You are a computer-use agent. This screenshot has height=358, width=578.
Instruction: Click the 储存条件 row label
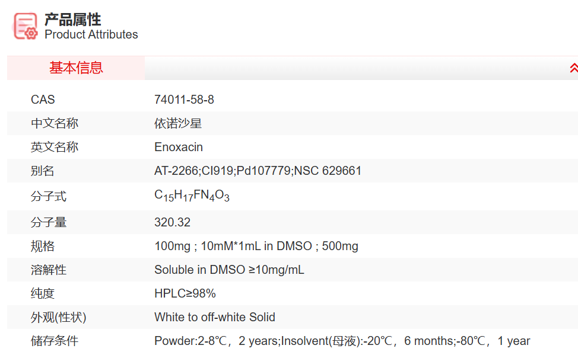pyautogui.click(x=55, y=341)
